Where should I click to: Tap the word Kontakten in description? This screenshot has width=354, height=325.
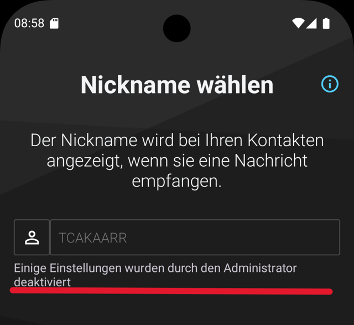click(x=285, y=140)
